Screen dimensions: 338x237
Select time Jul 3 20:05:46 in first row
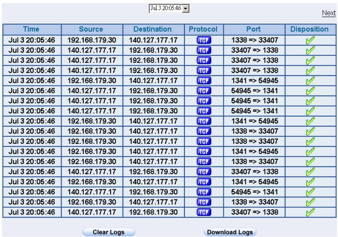tap(32, 40)
